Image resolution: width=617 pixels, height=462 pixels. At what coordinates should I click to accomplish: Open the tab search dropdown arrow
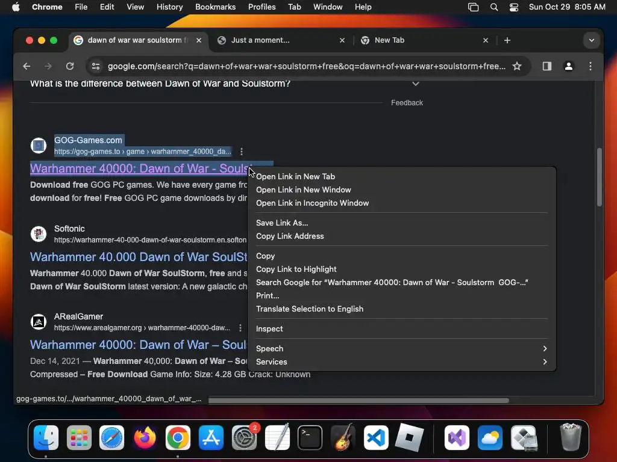pyautogui.click(x=592, y=40)
